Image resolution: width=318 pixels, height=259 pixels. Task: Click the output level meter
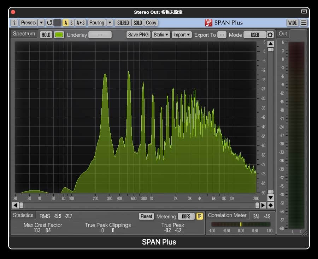tap(296, 135)
